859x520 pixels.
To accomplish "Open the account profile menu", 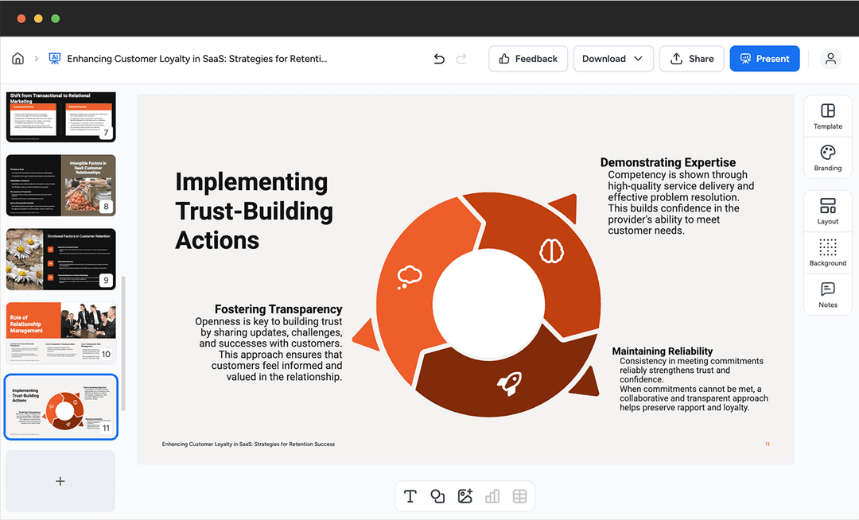I will tap(830, 58).
